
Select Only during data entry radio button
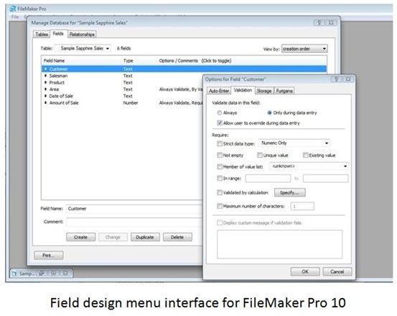click(x=270, y=112)
